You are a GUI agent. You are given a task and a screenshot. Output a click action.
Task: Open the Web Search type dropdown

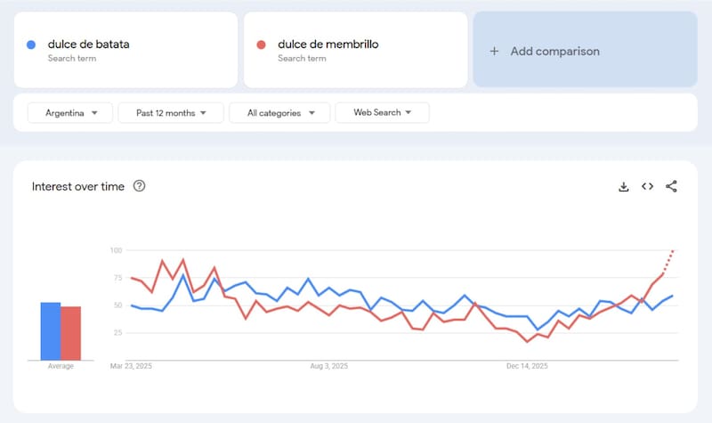tap(382, 113)
